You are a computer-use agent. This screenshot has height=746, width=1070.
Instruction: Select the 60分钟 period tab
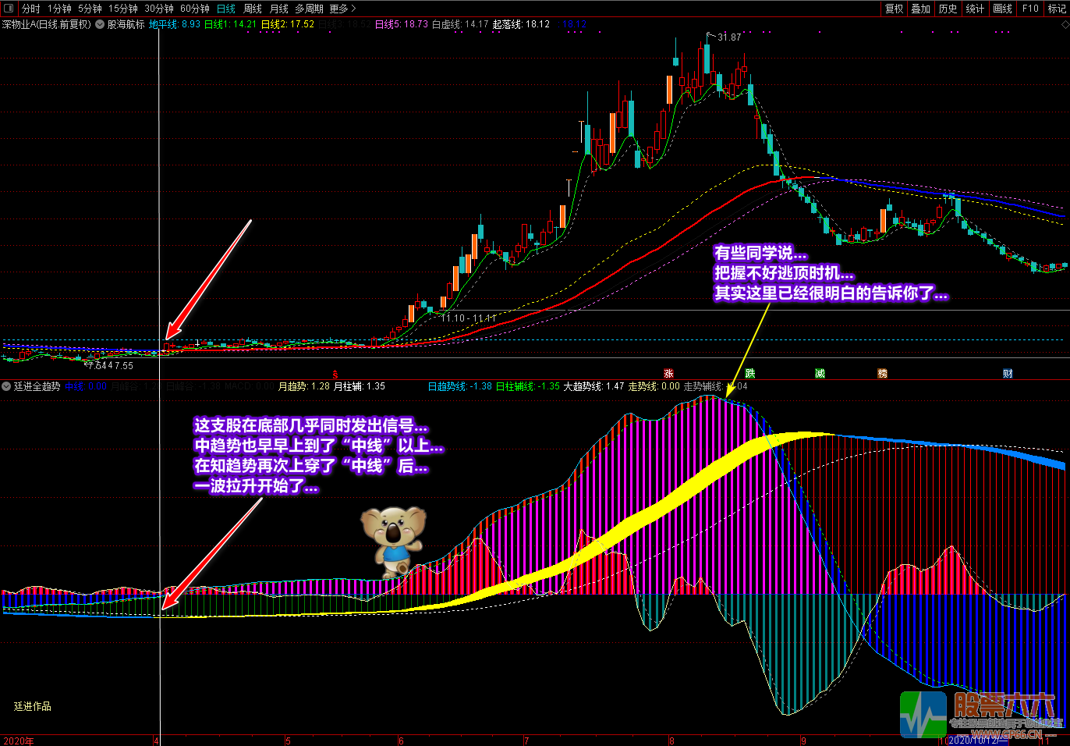pyautogui.click(x=195, y=9)
